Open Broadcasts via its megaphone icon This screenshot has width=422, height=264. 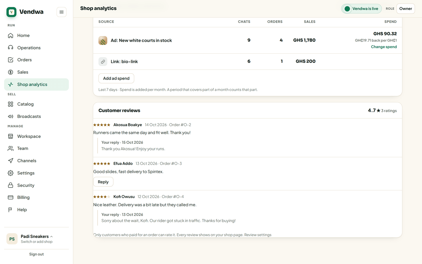tap(11, 116)
